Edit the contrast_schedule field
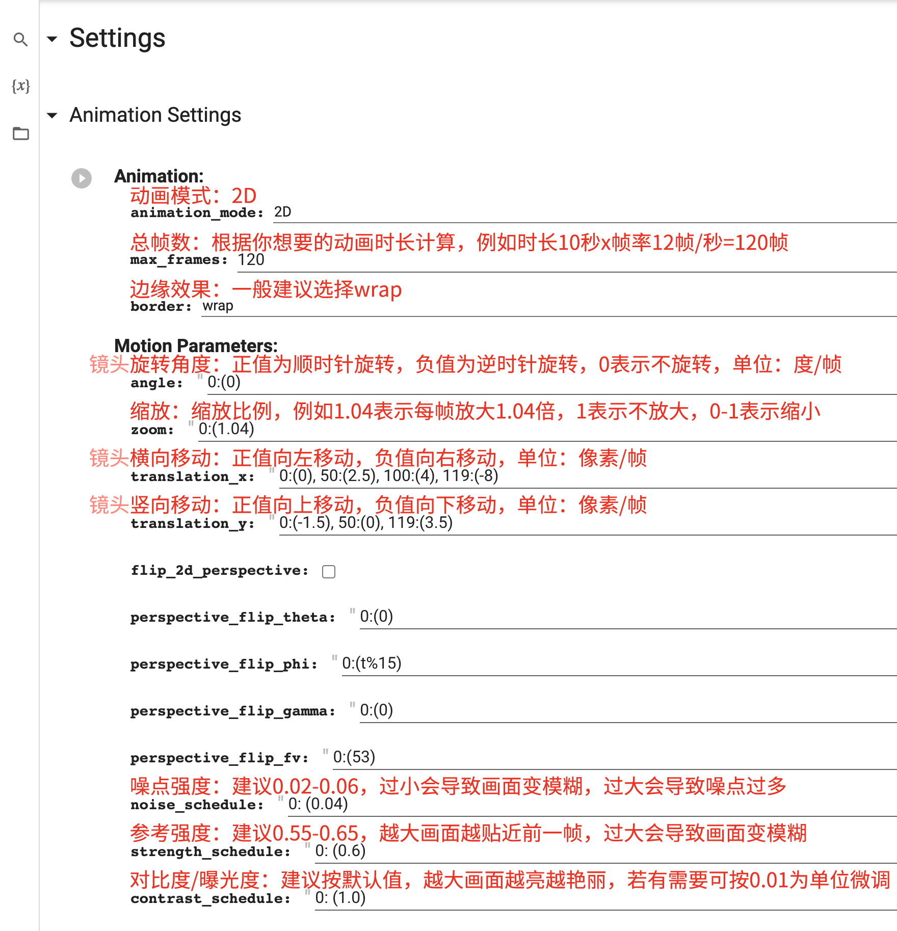897x931 pixels. (x=605, y=898)
